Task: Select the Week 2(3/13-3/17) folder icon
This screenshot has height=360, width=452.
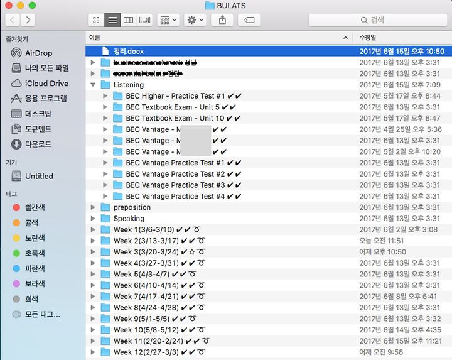Action: (x=105, y=241)
